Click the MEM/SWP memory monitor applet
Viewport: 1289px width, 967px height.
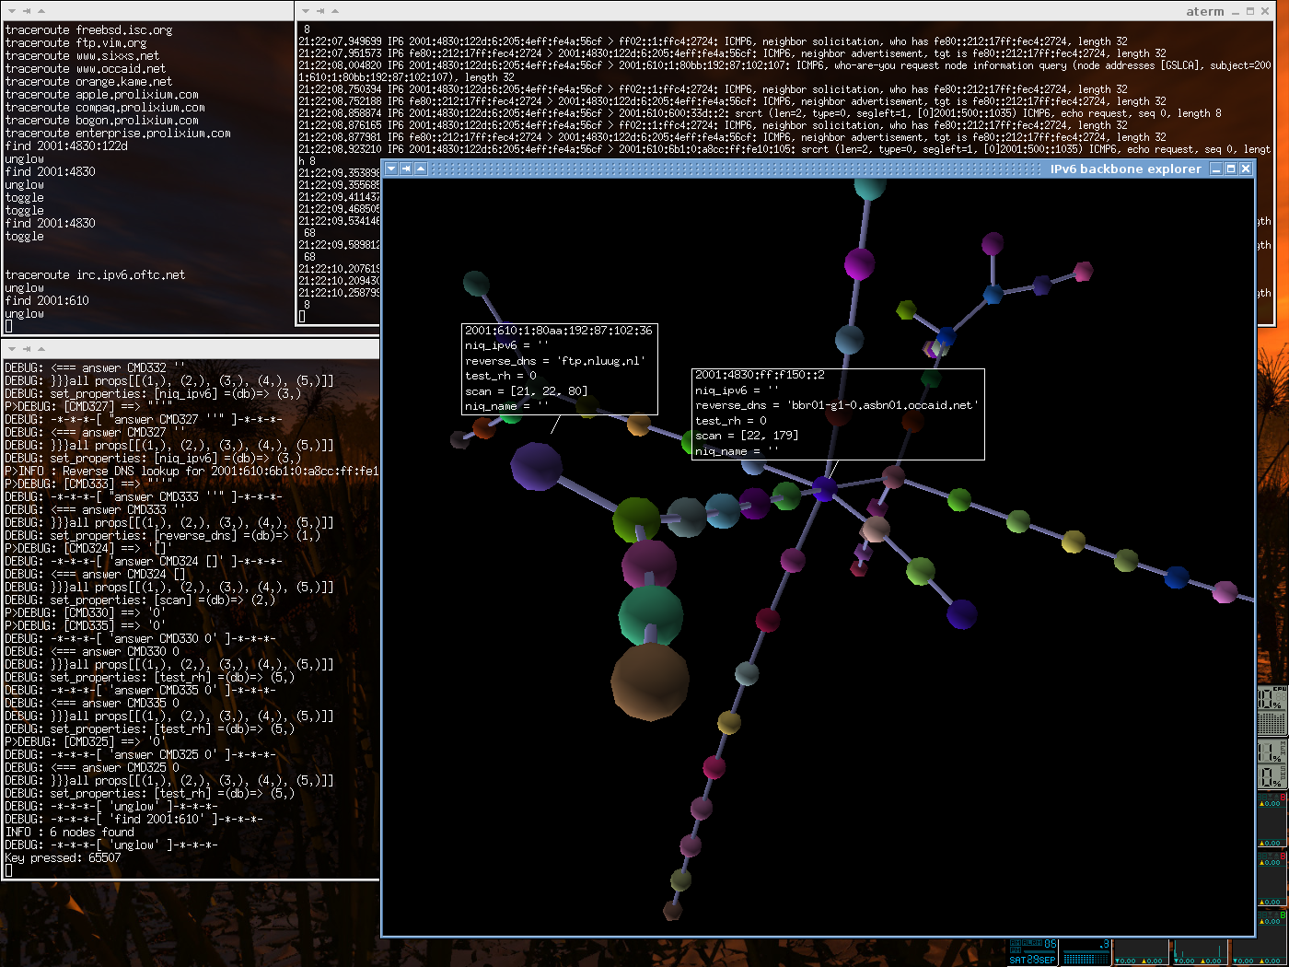1272,764
